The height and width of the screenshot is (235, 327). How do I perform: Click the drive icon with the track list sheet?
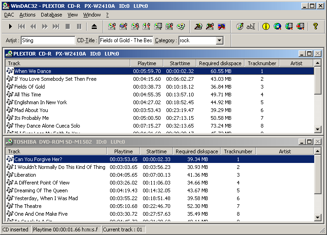(158, 27)
